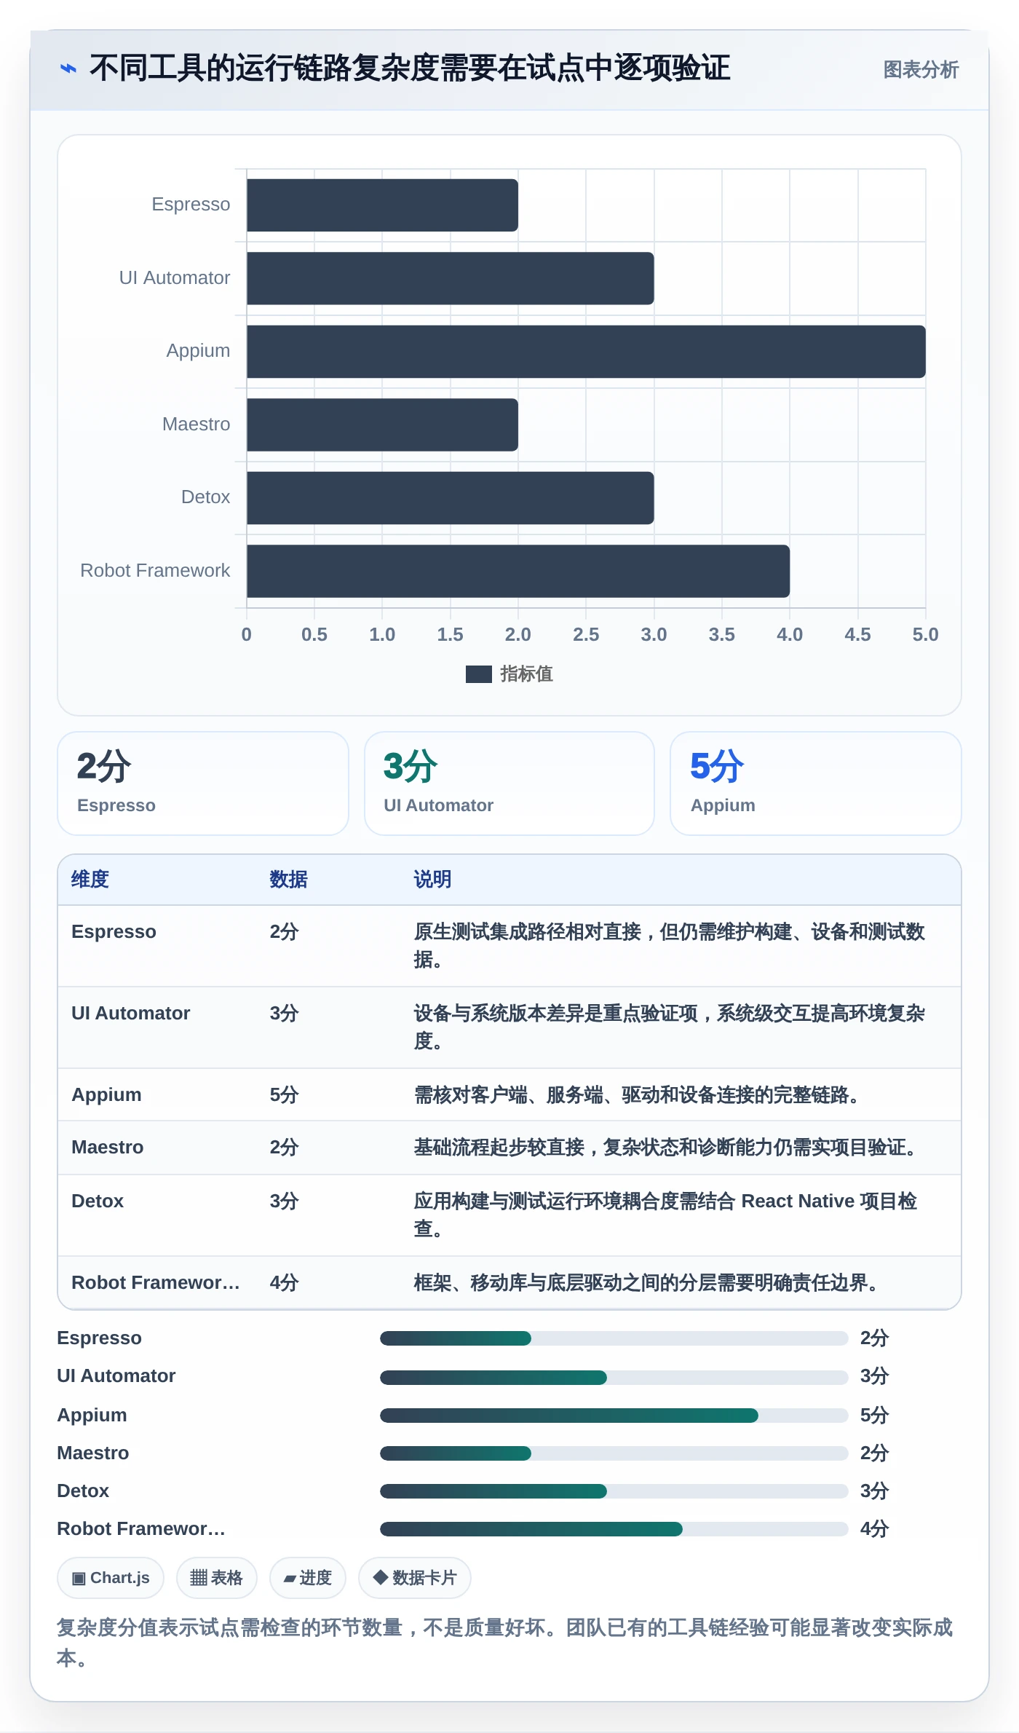This screenshot has height=1733, width=1019.
Task: Click the Appium axis label in the chart
Action: (198, 351)
